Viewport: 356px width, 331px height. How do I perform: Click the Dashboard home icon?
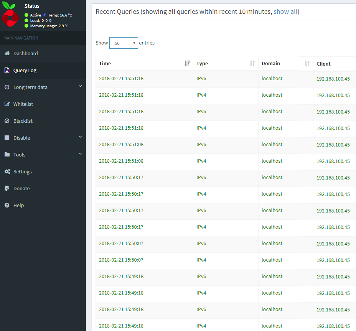7,54
